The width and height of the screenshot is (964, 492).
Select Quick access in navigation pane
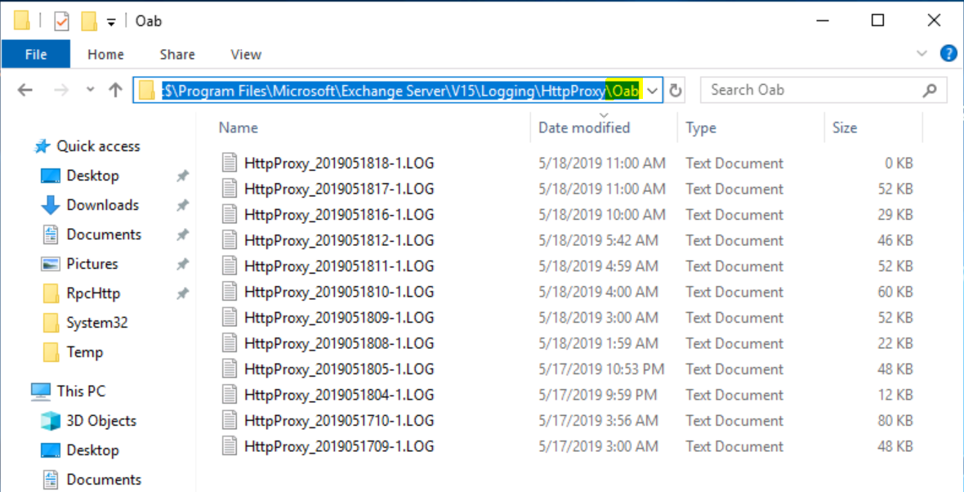pyautogui.click(x=98, y=146)
